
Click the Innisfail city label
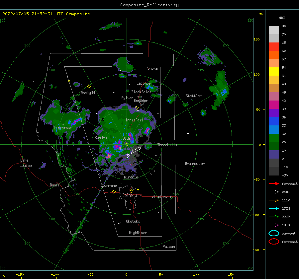coord(134,120)
